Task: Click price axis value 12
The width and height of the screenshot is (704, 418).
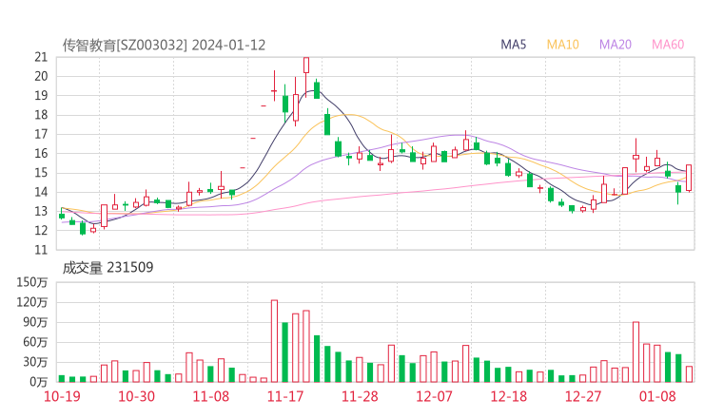Action: [41, 231]
